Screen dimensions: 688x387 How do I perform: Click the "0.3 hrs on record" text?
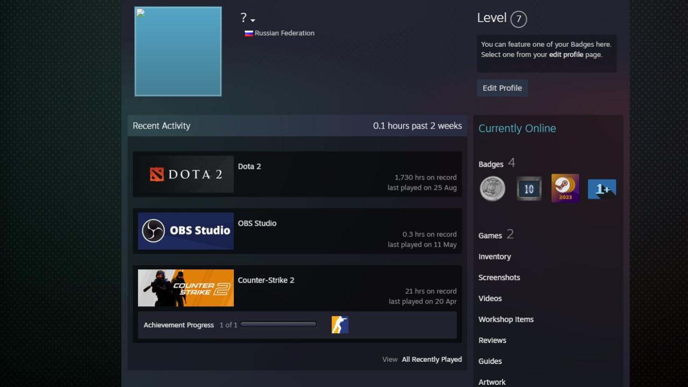(429, 234)
